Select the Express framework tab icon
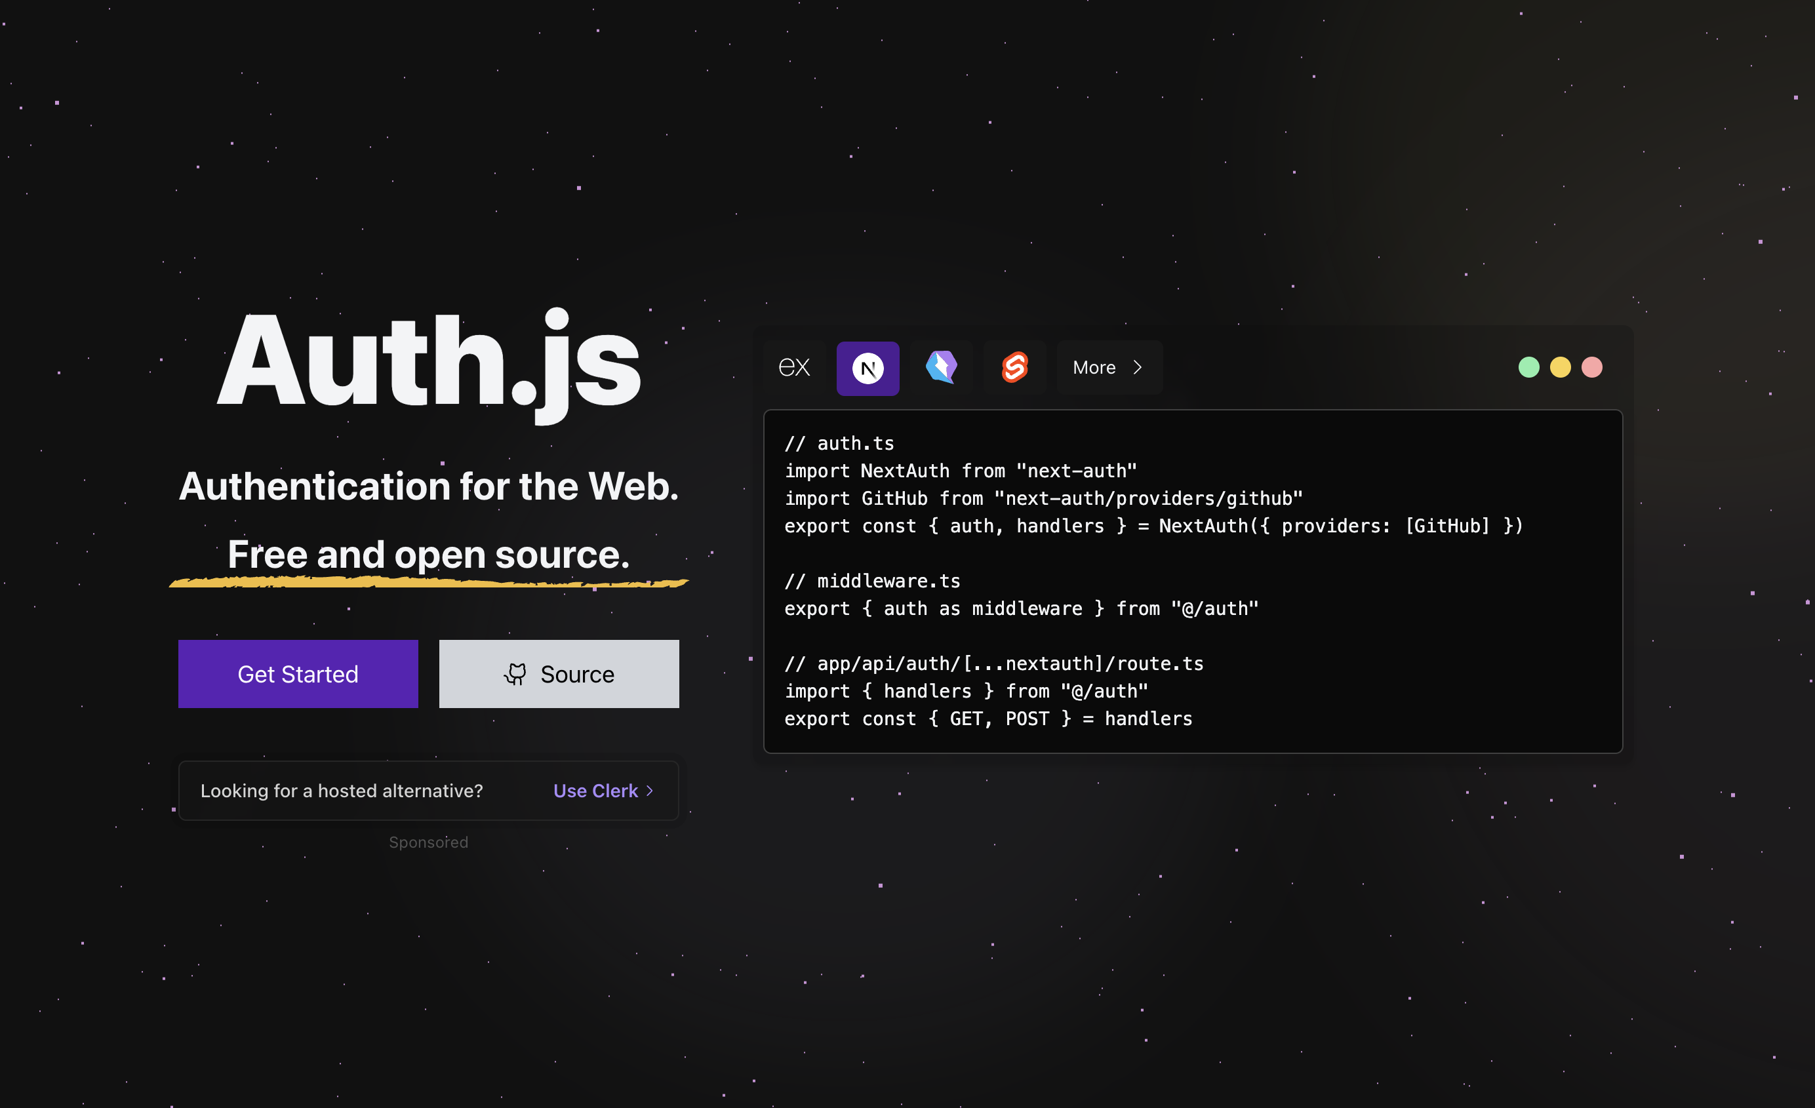The image size is (1815, 1108). tap(794, 367)
